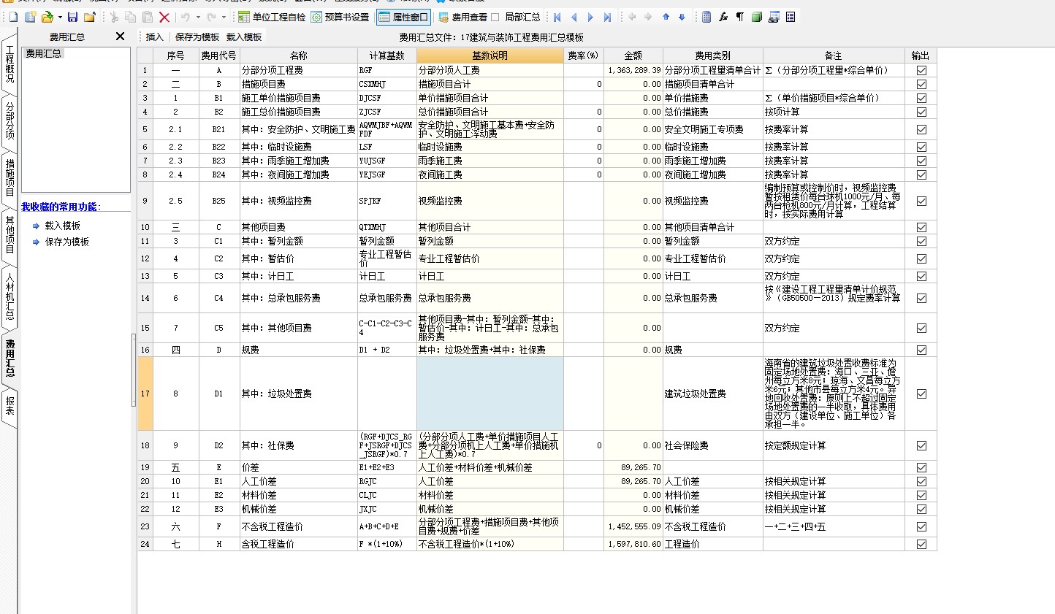
Task: Click the 计算基数 column header
Action: pos(387,55)
